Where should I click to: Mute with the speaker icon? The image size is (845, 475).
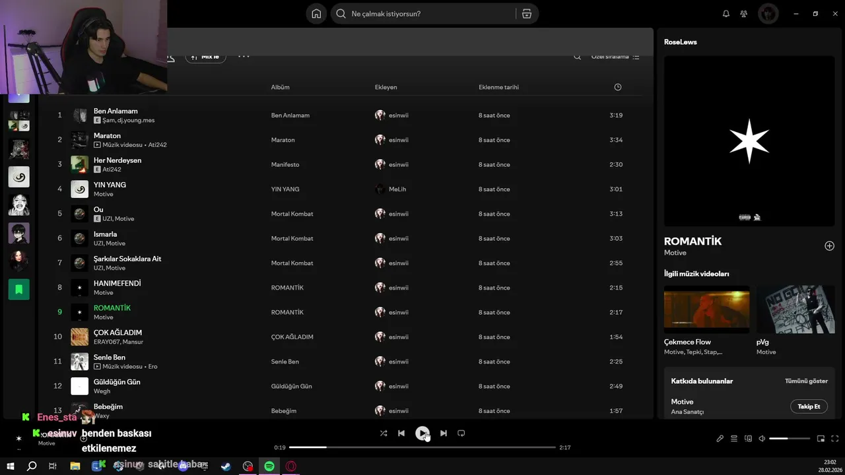[762, 439]
